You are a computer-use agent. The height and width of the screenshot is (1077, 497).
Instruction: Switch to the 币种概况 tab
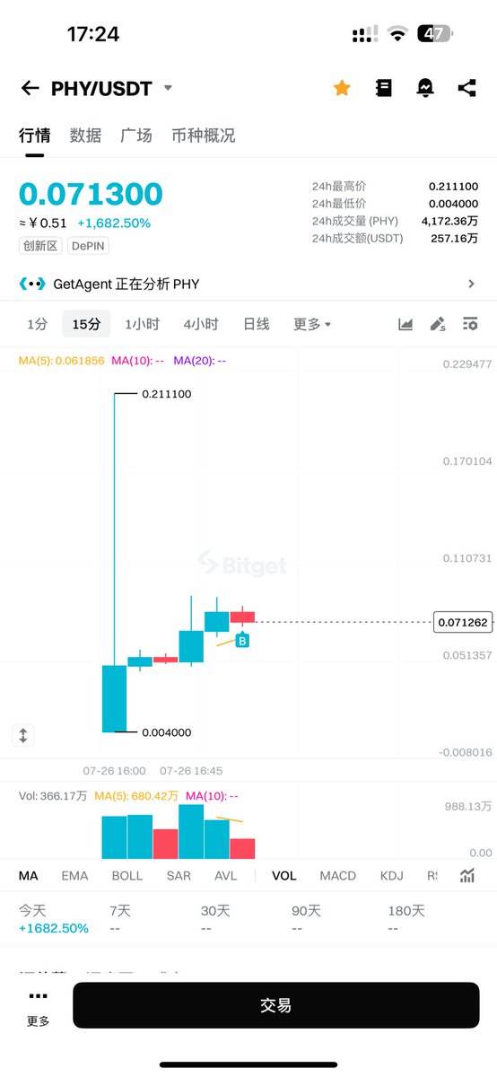click(204, 136)
